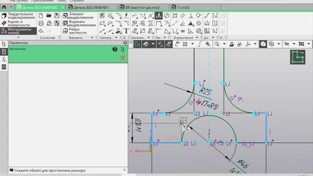The height and width of the screenshot is (176, 313).
Task: Open a file with the folder icon
Action: (49, 16)
